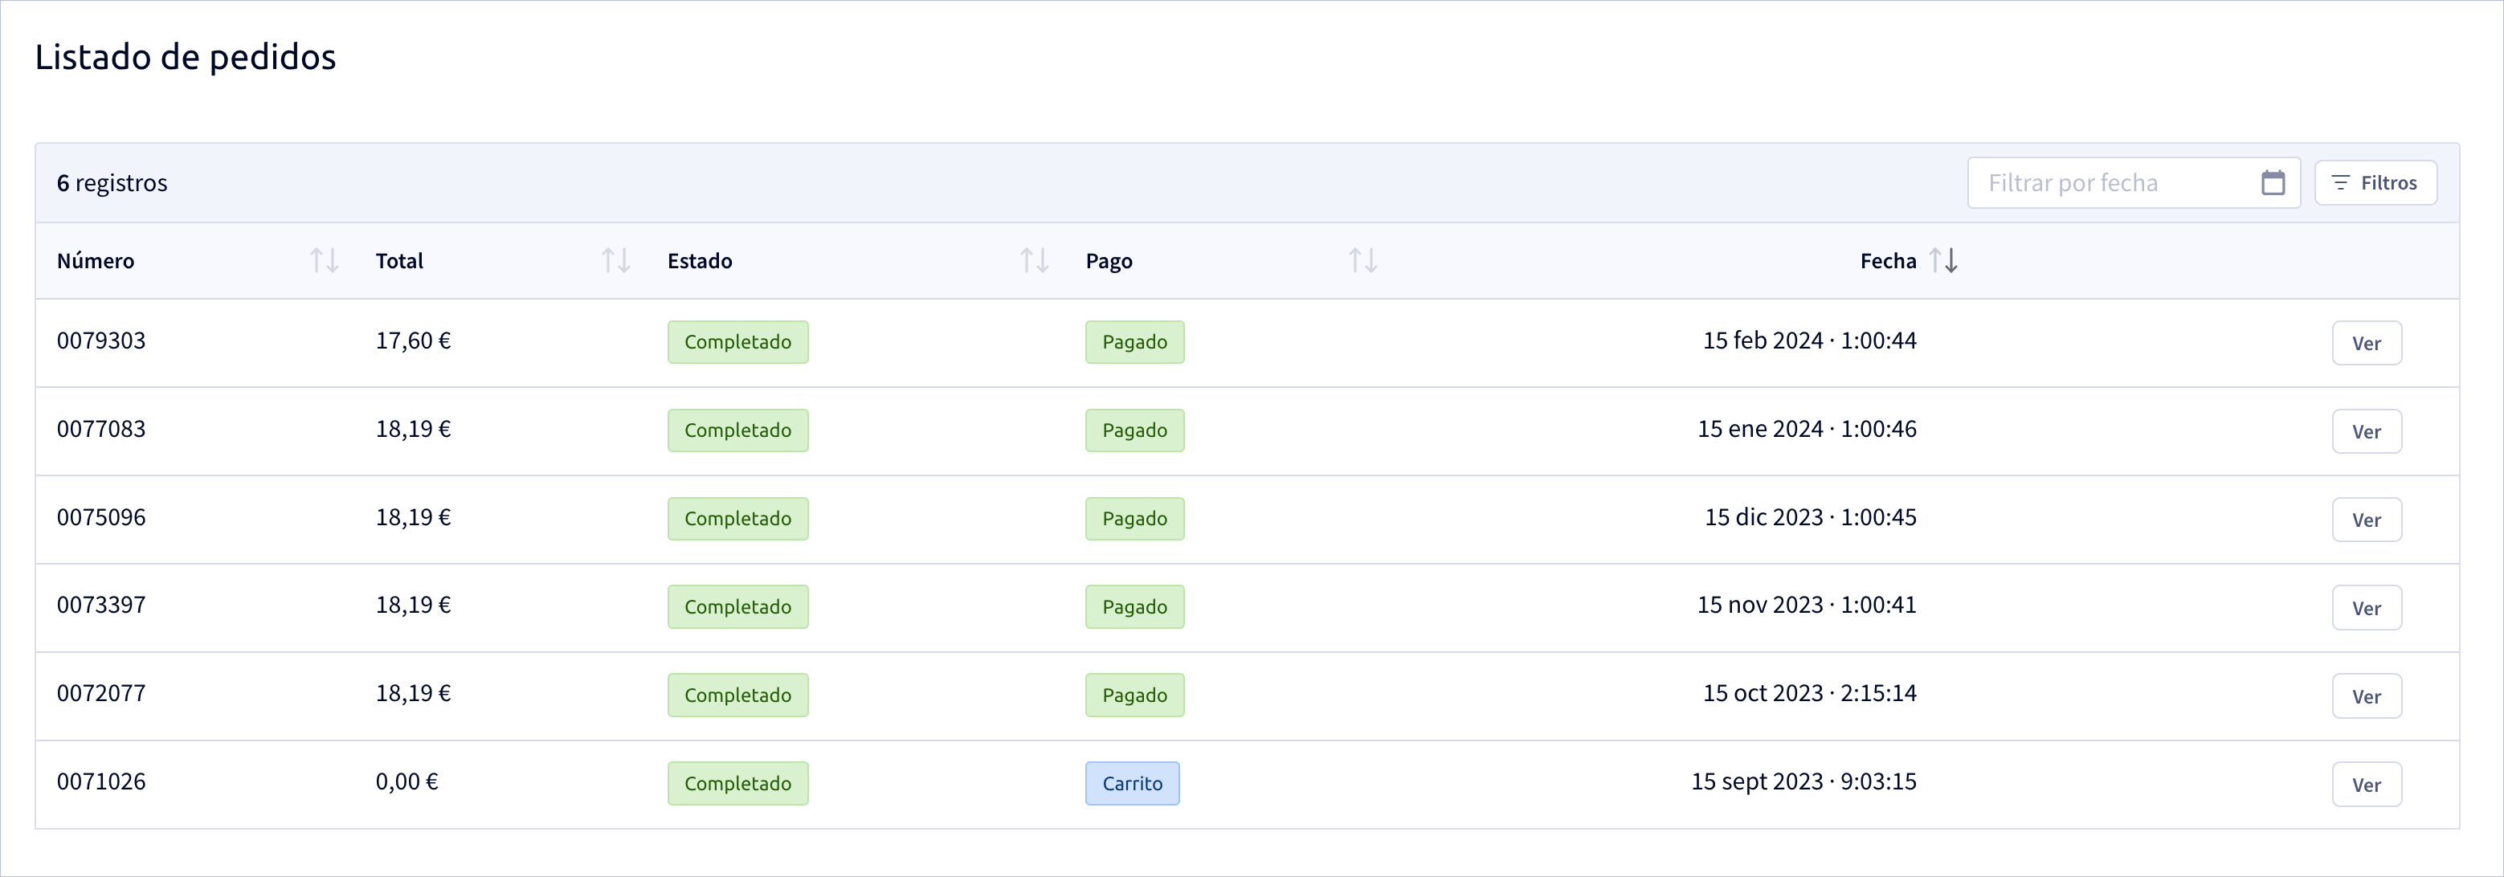Click Completado badge for order 0073397

tap(737, 606)
